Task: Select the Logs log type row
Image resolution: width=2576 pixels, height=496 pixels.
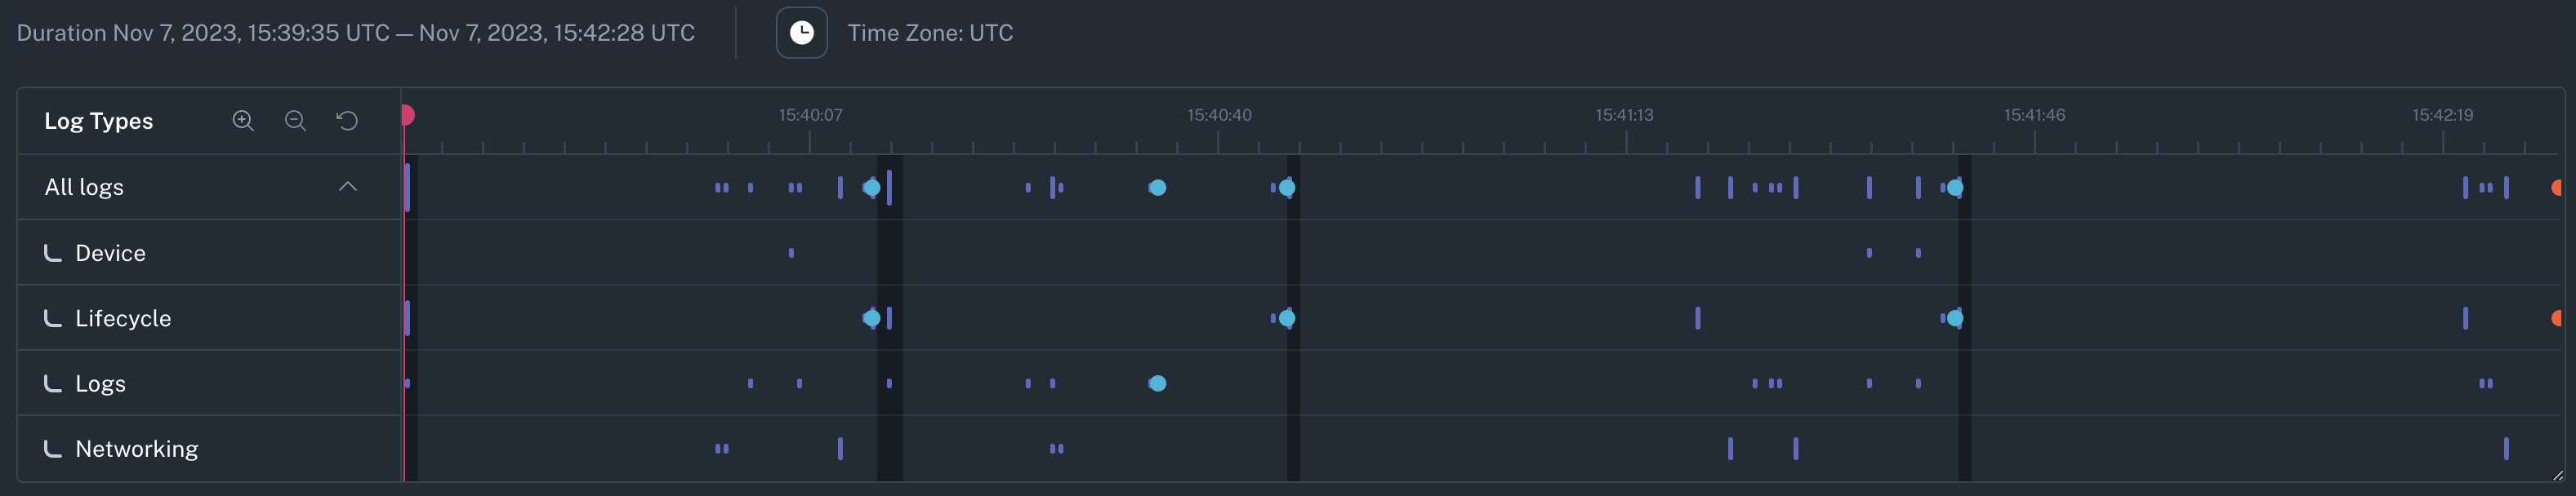Action: [100, 384]
